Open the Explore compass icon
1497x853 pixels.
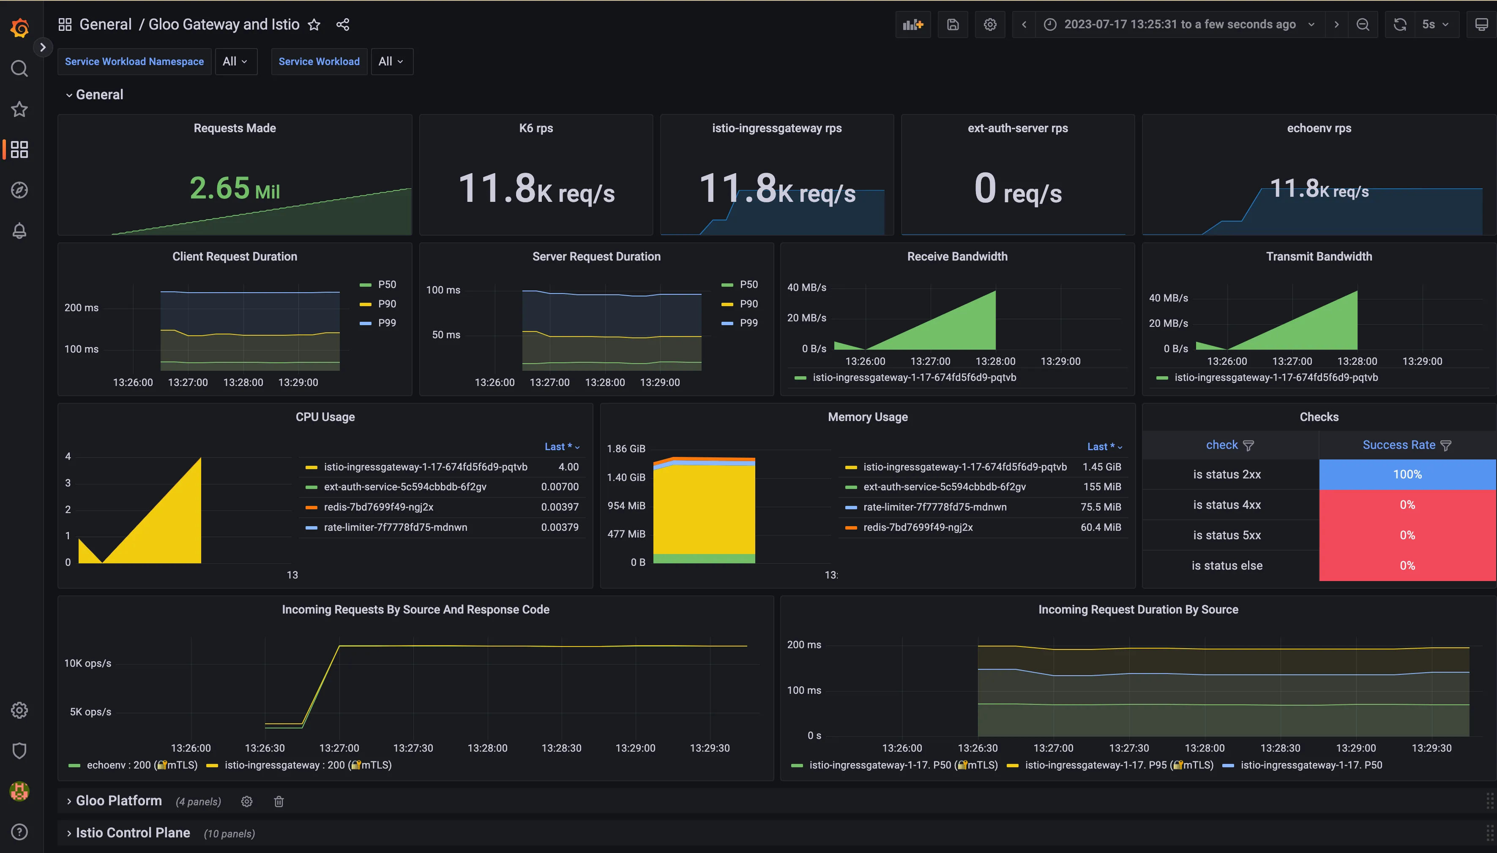coord(19,190)
